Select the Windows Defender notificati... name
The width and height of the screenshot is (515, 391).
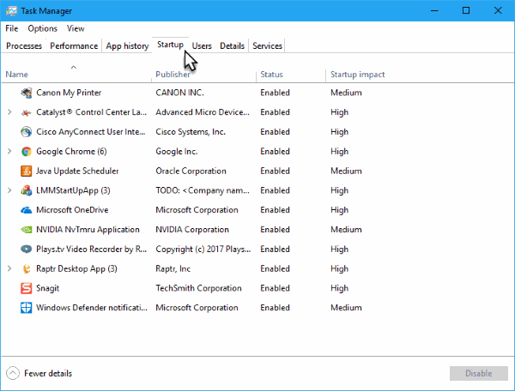pyautogui.click(x=92, y=308)
